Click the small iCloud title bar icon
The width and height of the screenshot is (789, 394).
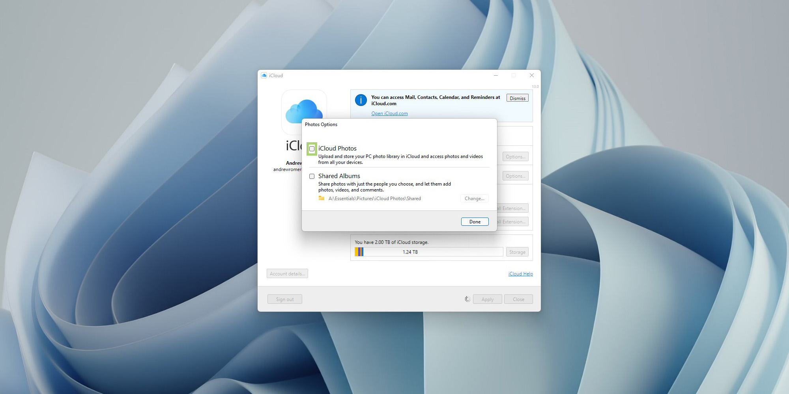(264, 75)
